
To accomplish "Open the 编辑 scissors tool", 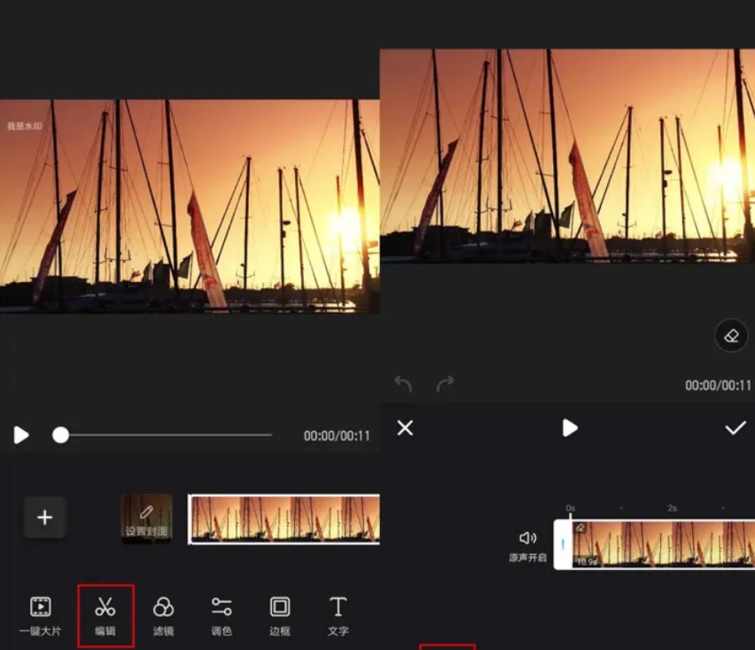I will coord(105,615).
